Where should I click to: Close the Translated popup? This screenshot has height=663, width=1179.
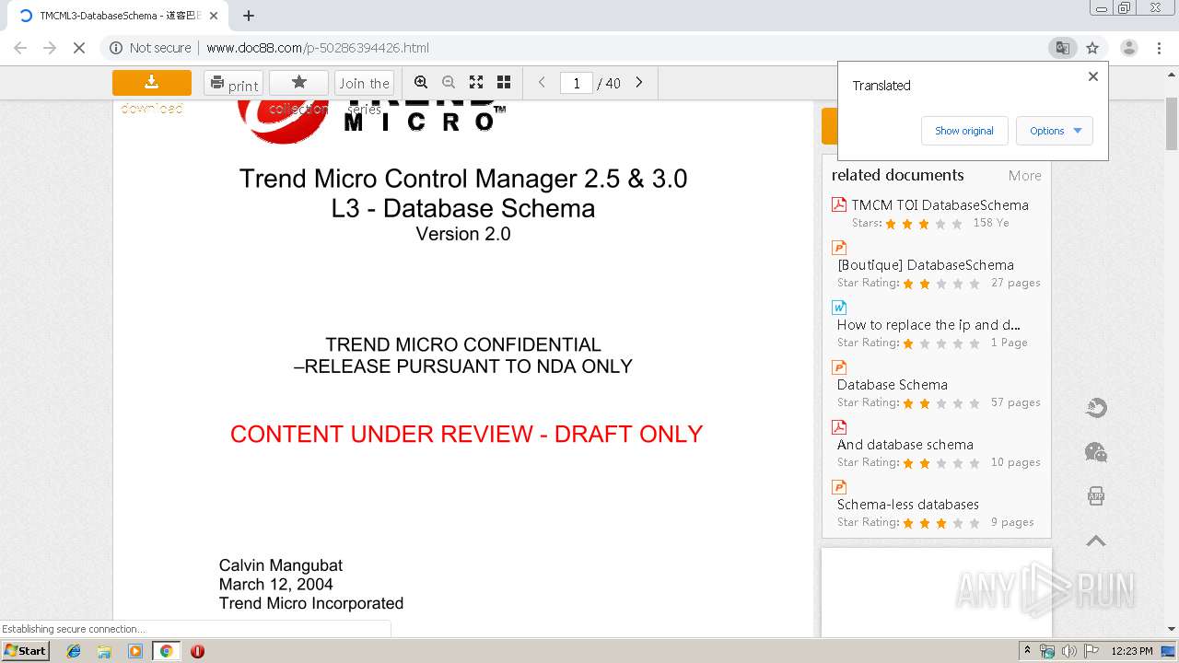(1093, 76)
